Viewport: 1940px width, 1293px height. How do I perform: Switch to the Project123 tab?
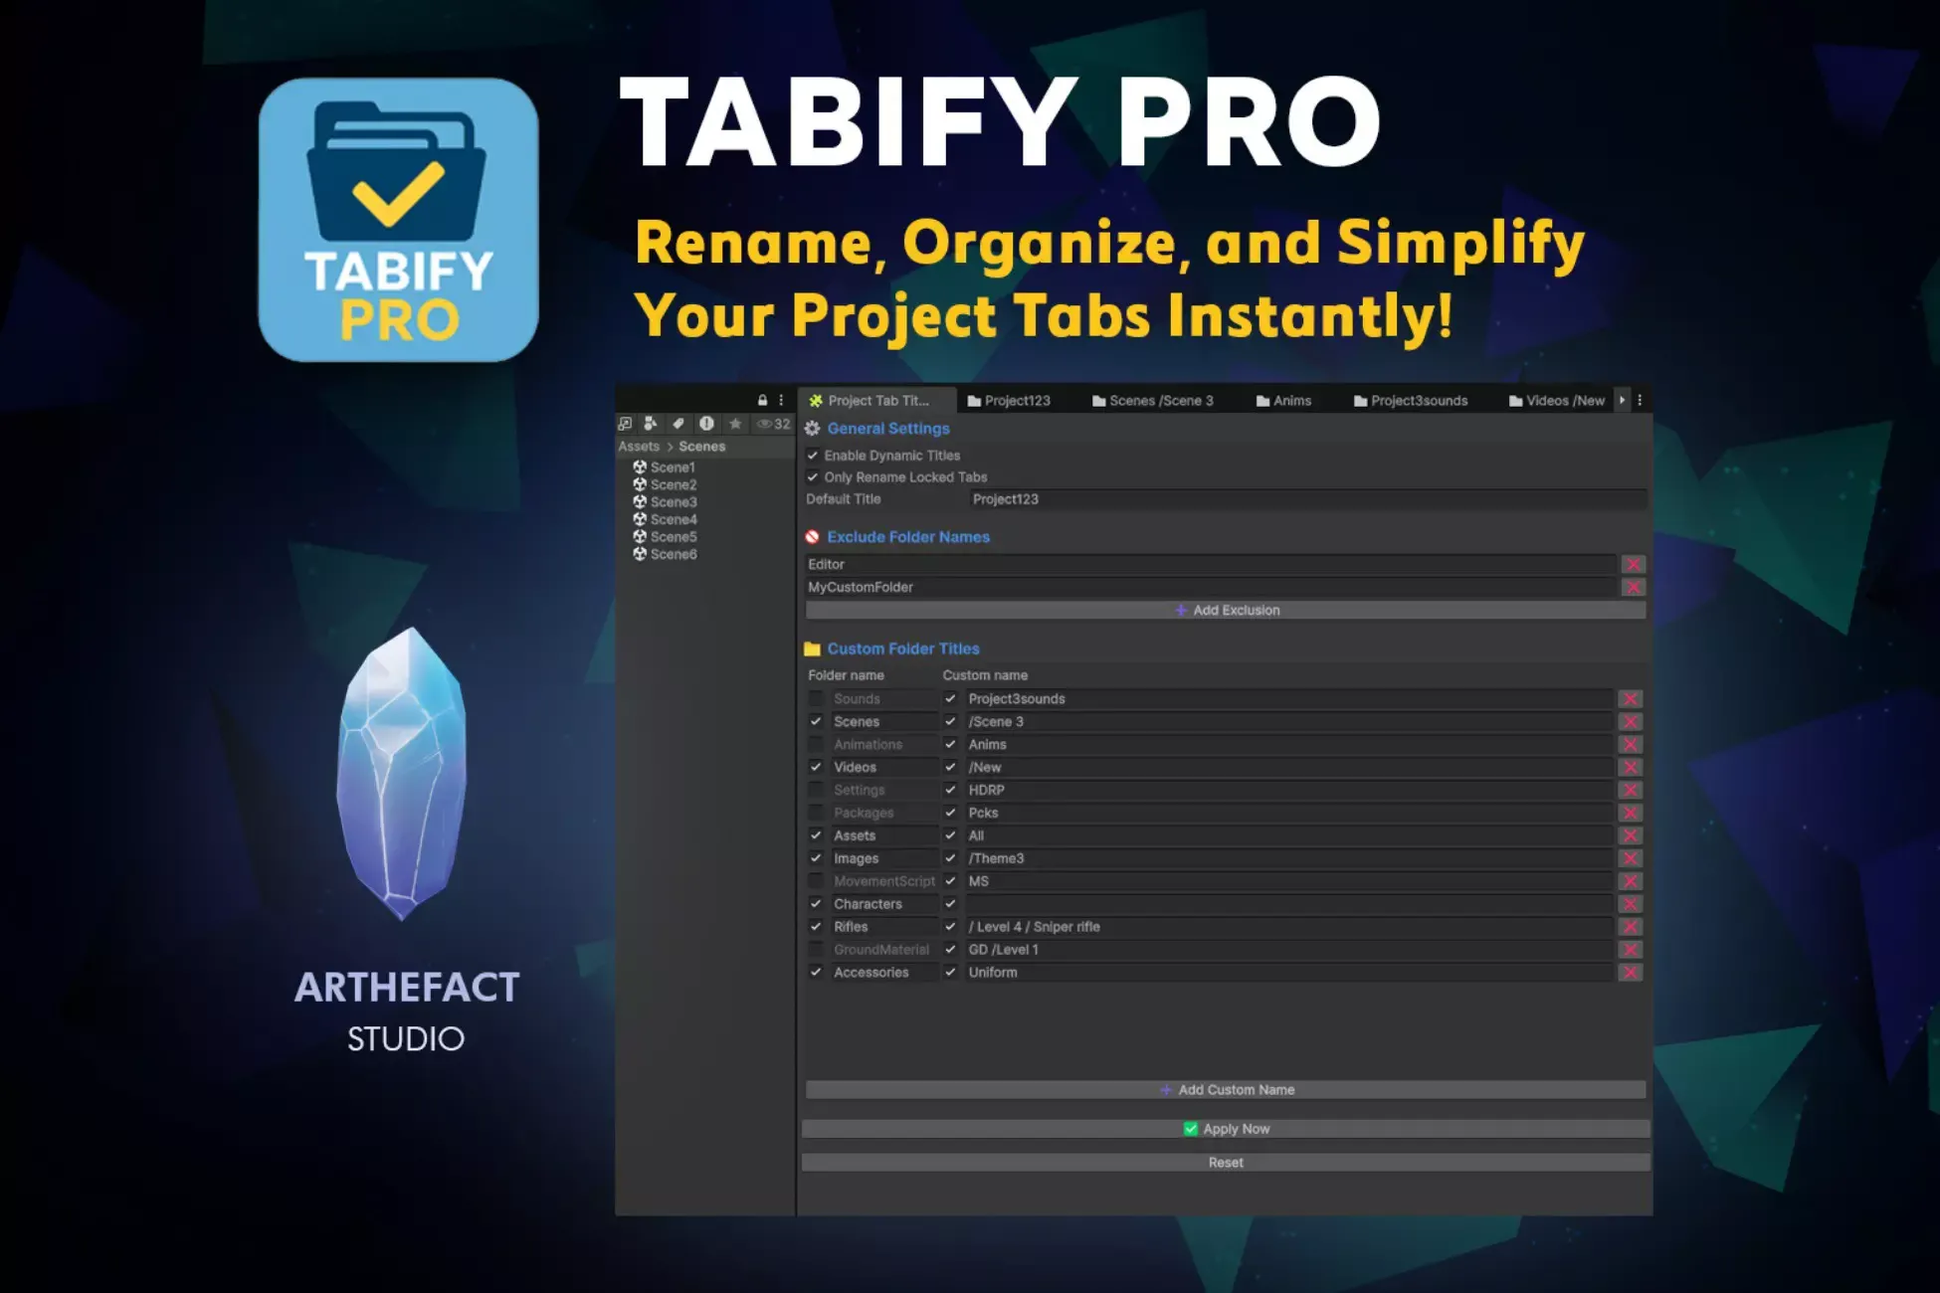click(1018, 400)
